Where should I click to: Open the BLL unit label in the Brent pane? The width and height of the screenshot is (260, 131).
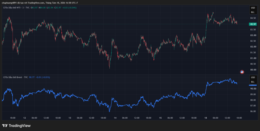pyautogui.click(x=253, y=82)
